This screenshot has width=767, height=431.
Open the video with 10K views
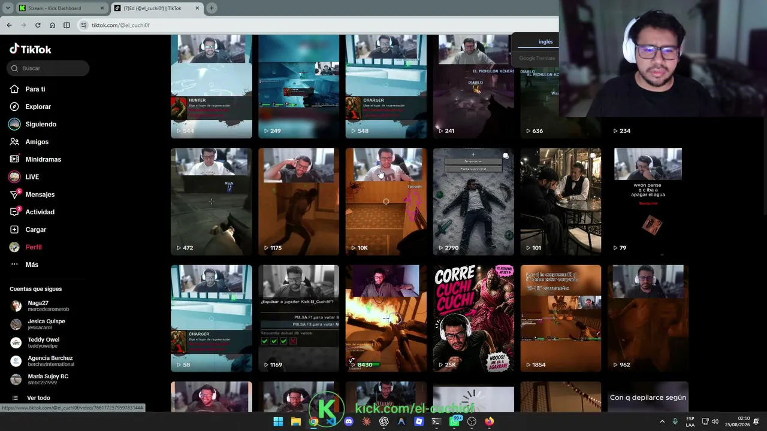[x=386, y=202]
